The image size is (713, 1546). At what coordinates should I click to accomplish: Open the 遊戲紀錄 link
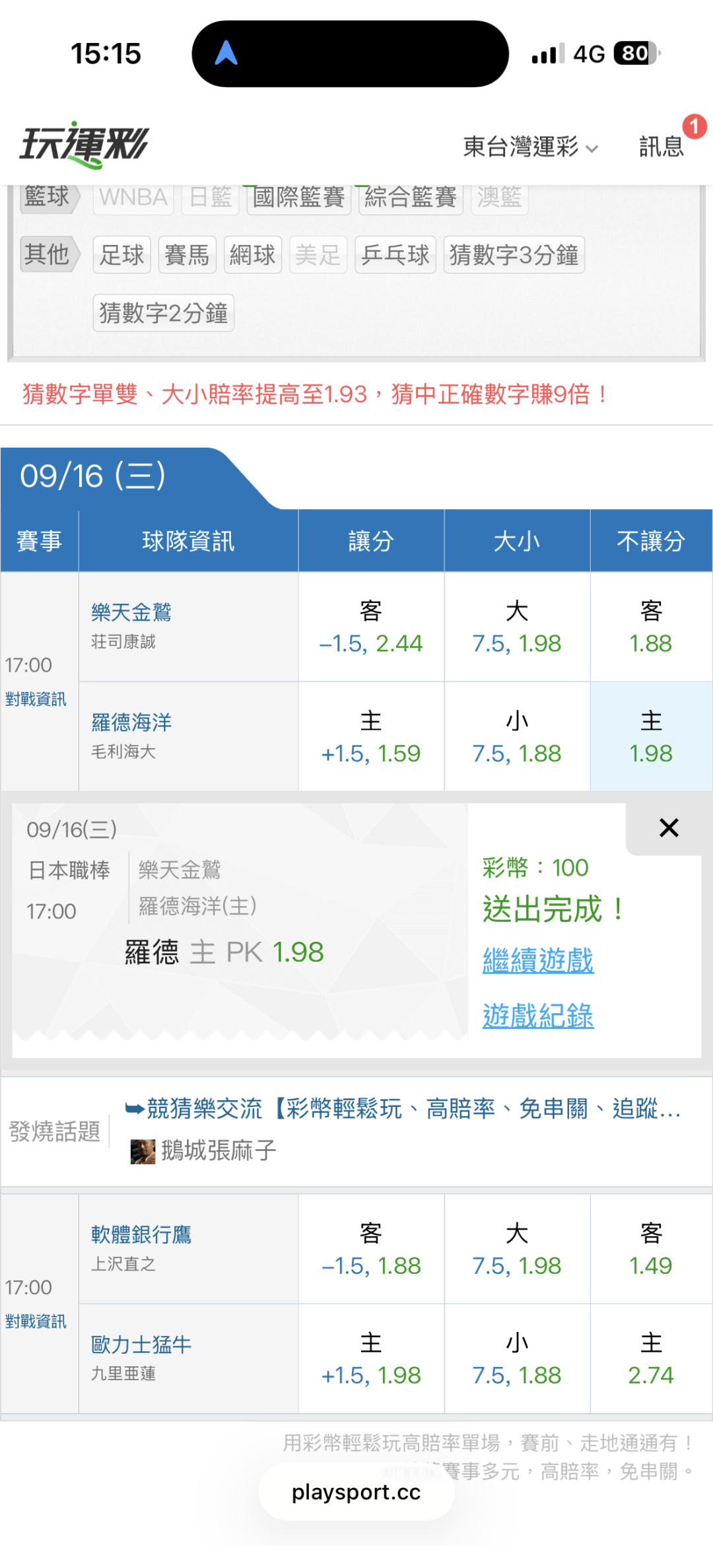(x=538, y=1016)
